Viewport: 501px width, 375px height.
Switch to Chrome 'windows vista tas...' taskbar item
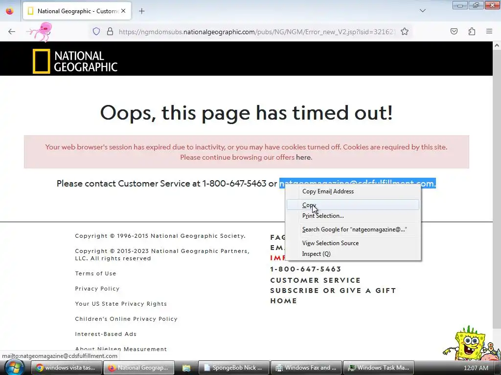67,368
